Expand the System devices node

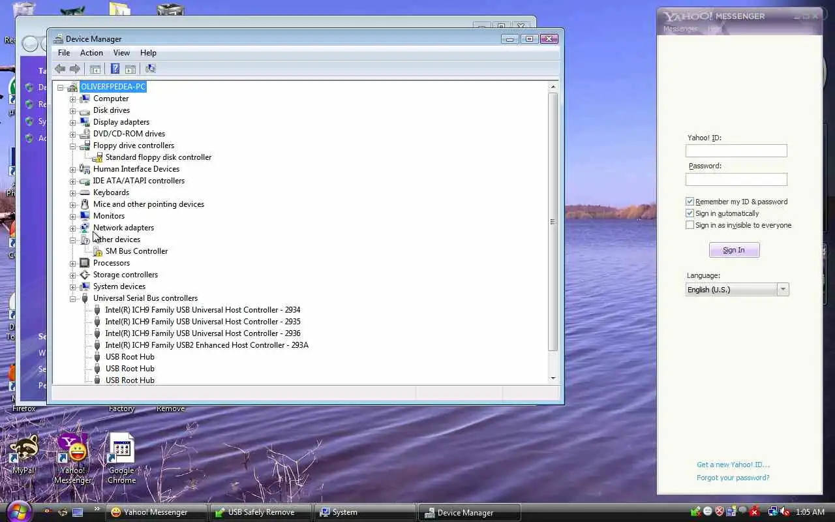coord(73,287)
